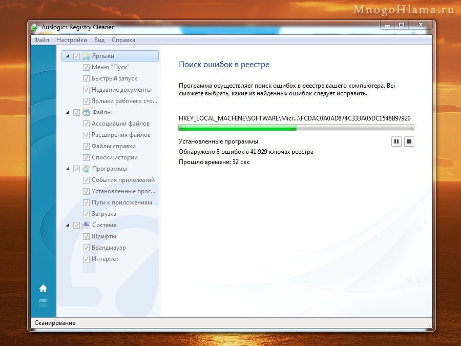Click the Home icon in the blue sidebar
The width and height of the screenshot is (461, 346).
pyautogui.click(x=43, y=288)
